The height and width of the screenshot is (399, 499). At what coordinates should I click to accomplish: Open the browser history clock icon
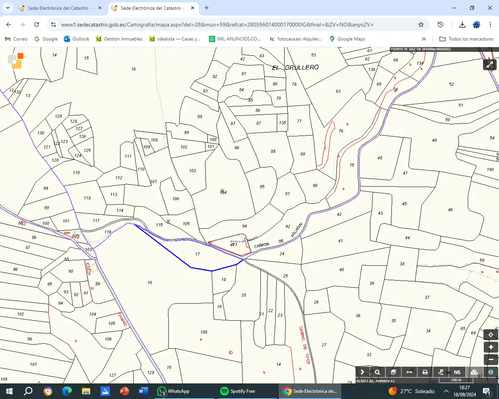coord(441,25)
